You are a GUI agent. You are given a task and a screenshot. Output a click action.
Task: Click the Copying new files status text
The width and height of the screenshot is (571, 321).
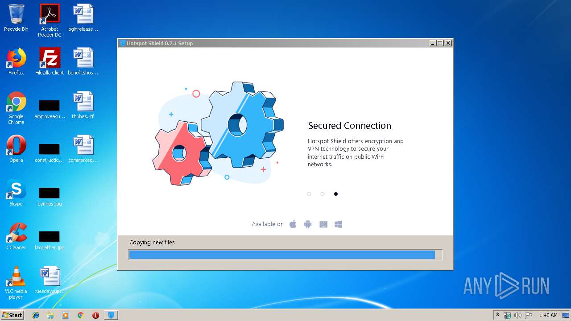152,243
